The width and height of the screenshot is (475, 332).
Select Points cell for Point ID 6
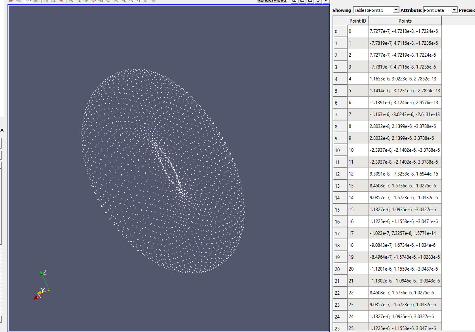(x=405, y=103)
